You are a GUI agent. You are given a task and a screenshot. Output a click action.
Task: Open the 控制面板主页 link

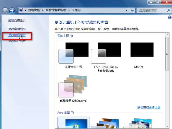(x=17, y=20)
